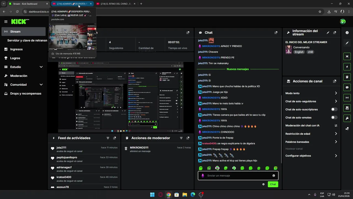Image resolution: width=353 pixels, height=199 pixels.
Task: Click the English stream tag
Action: (x=299, y=52)
